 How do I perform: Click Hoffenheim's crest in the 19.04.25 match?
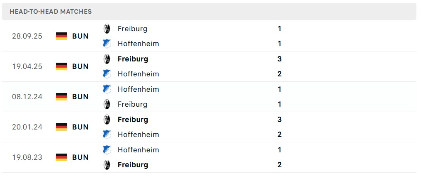coord(107,74)
